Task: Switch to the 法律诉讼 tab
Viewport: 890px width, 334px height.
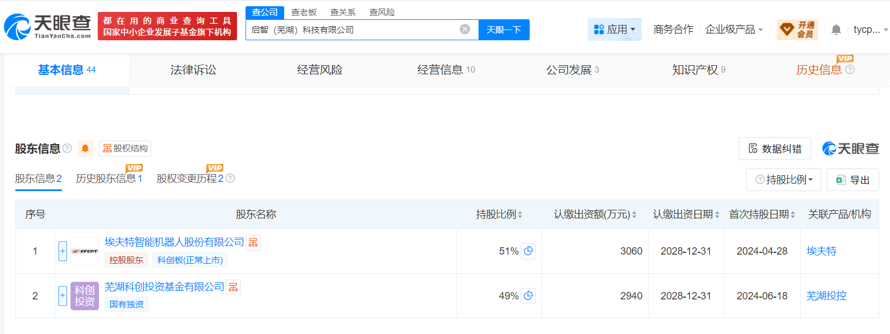Action: (193, 70)
